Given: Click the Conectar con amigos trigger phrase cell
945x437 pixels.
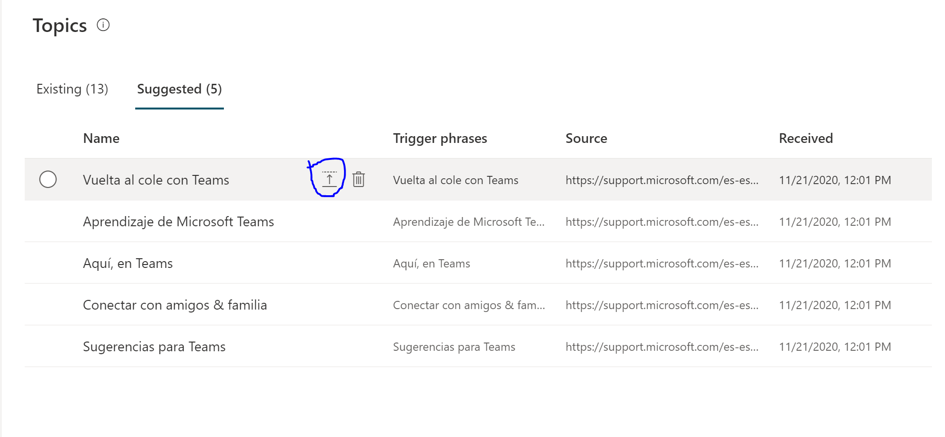Looking at the screenshot, I should point(469,305).
